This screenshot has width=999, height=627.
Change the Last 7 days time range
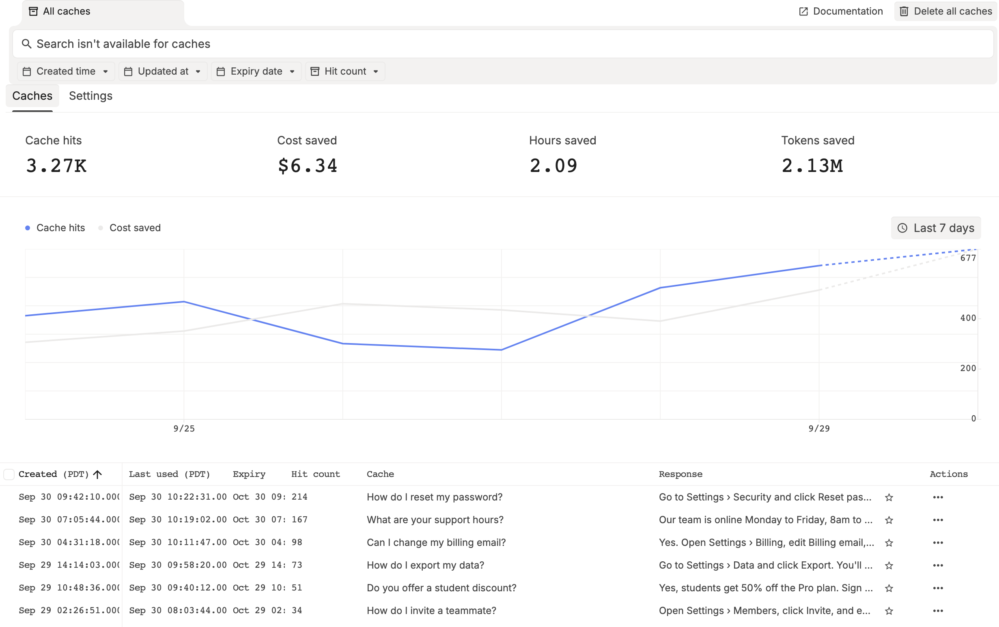click(936, 228)
